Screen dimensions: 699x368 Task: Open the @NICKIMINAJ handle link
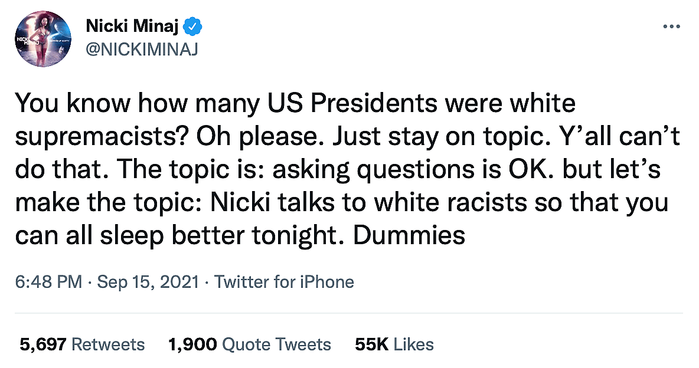(x=142, y=49)
